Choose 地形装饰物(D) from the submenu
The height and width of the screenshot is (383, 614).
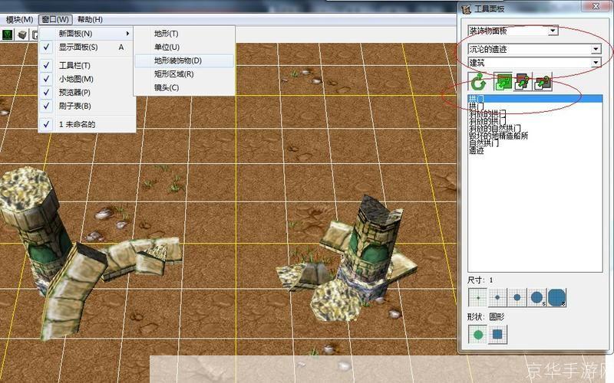click(x=184, y=61)
